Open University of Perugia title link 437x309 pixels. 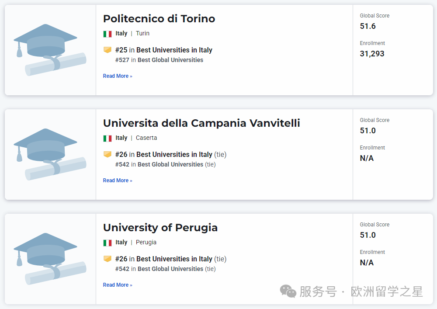tap(160, 228)
